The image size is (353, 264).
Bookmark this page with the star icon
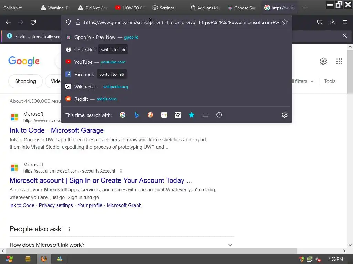tap(284, 22)
